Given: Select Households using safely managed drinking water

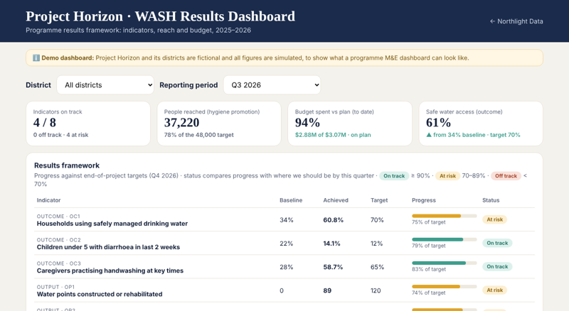Looking at the screenshot, I should pos(112,224).
